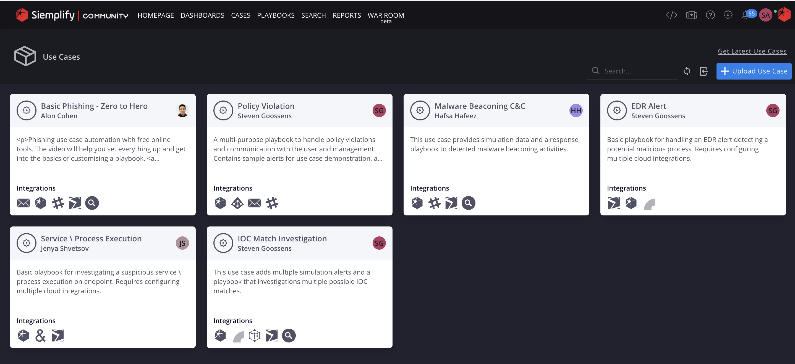Click gear circle icon on Policy Violation card

(x=223, y=110)
